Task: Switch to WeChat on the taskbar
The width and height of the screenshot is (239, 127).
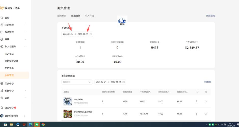Action: point(37,124)
